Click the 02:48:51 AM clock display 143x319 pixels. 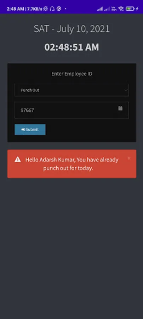point(72,47)
